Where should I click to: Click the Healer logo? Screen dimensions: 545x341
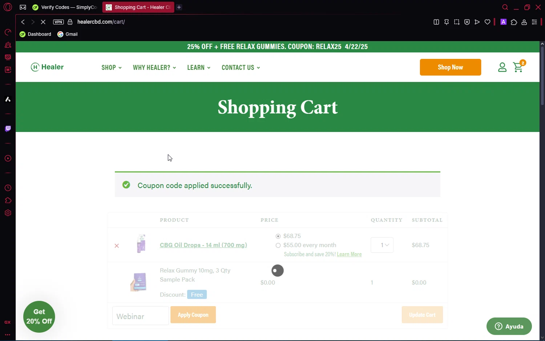coord(47,67)
